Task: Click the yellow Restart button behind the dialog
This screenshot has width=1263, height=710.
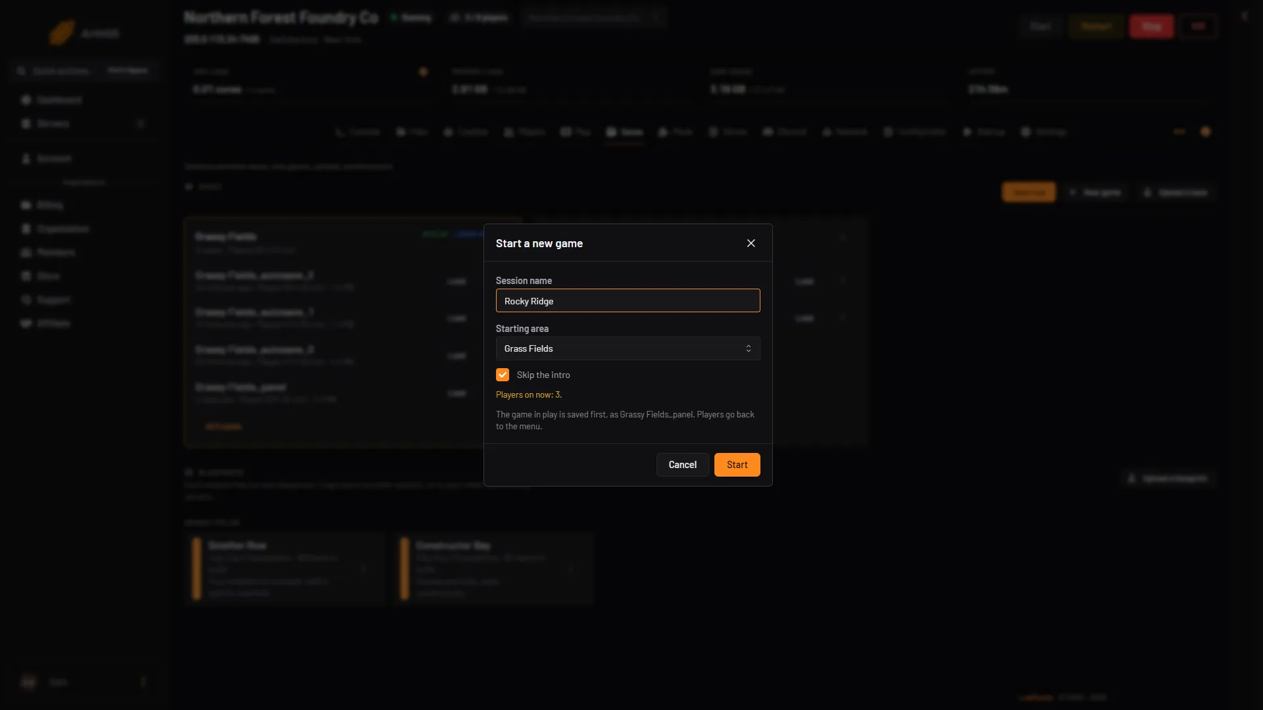Action: pyautogui.click(x=1097, y=26)
